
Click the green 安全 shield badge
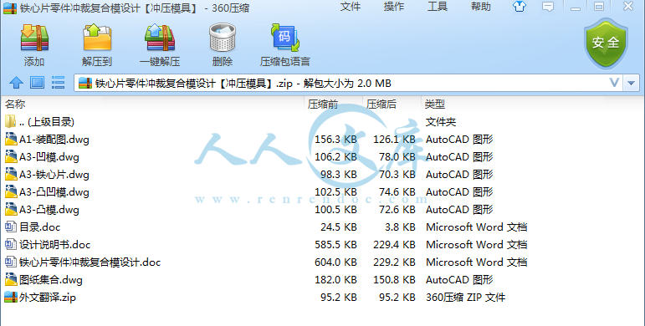click(606, 43)
